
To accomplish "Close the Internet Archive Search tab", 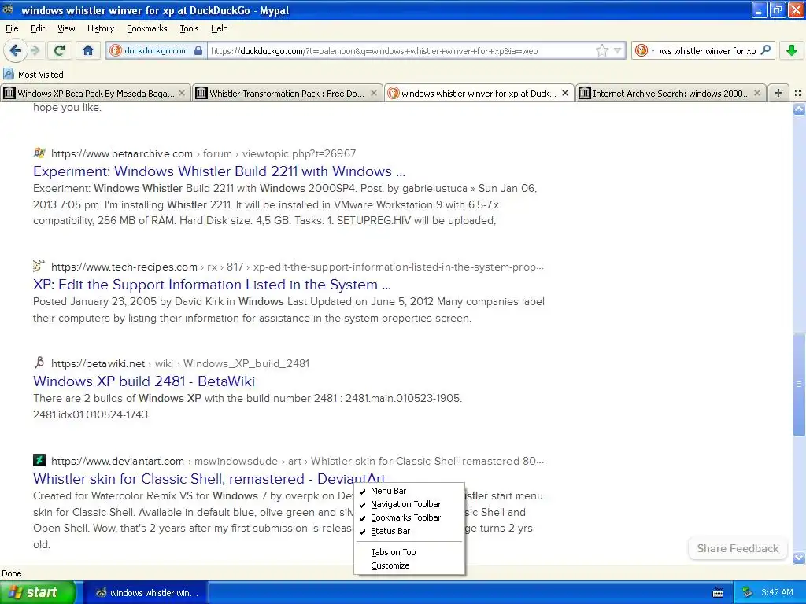I will [x=756, y=93].
